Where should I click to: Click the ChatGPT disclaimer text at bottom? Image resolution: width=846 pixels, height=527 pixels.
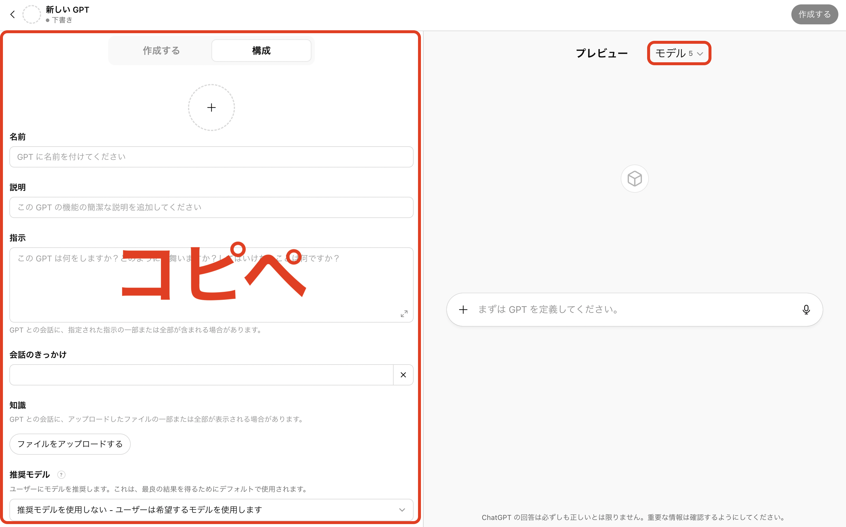coord(634,517)
